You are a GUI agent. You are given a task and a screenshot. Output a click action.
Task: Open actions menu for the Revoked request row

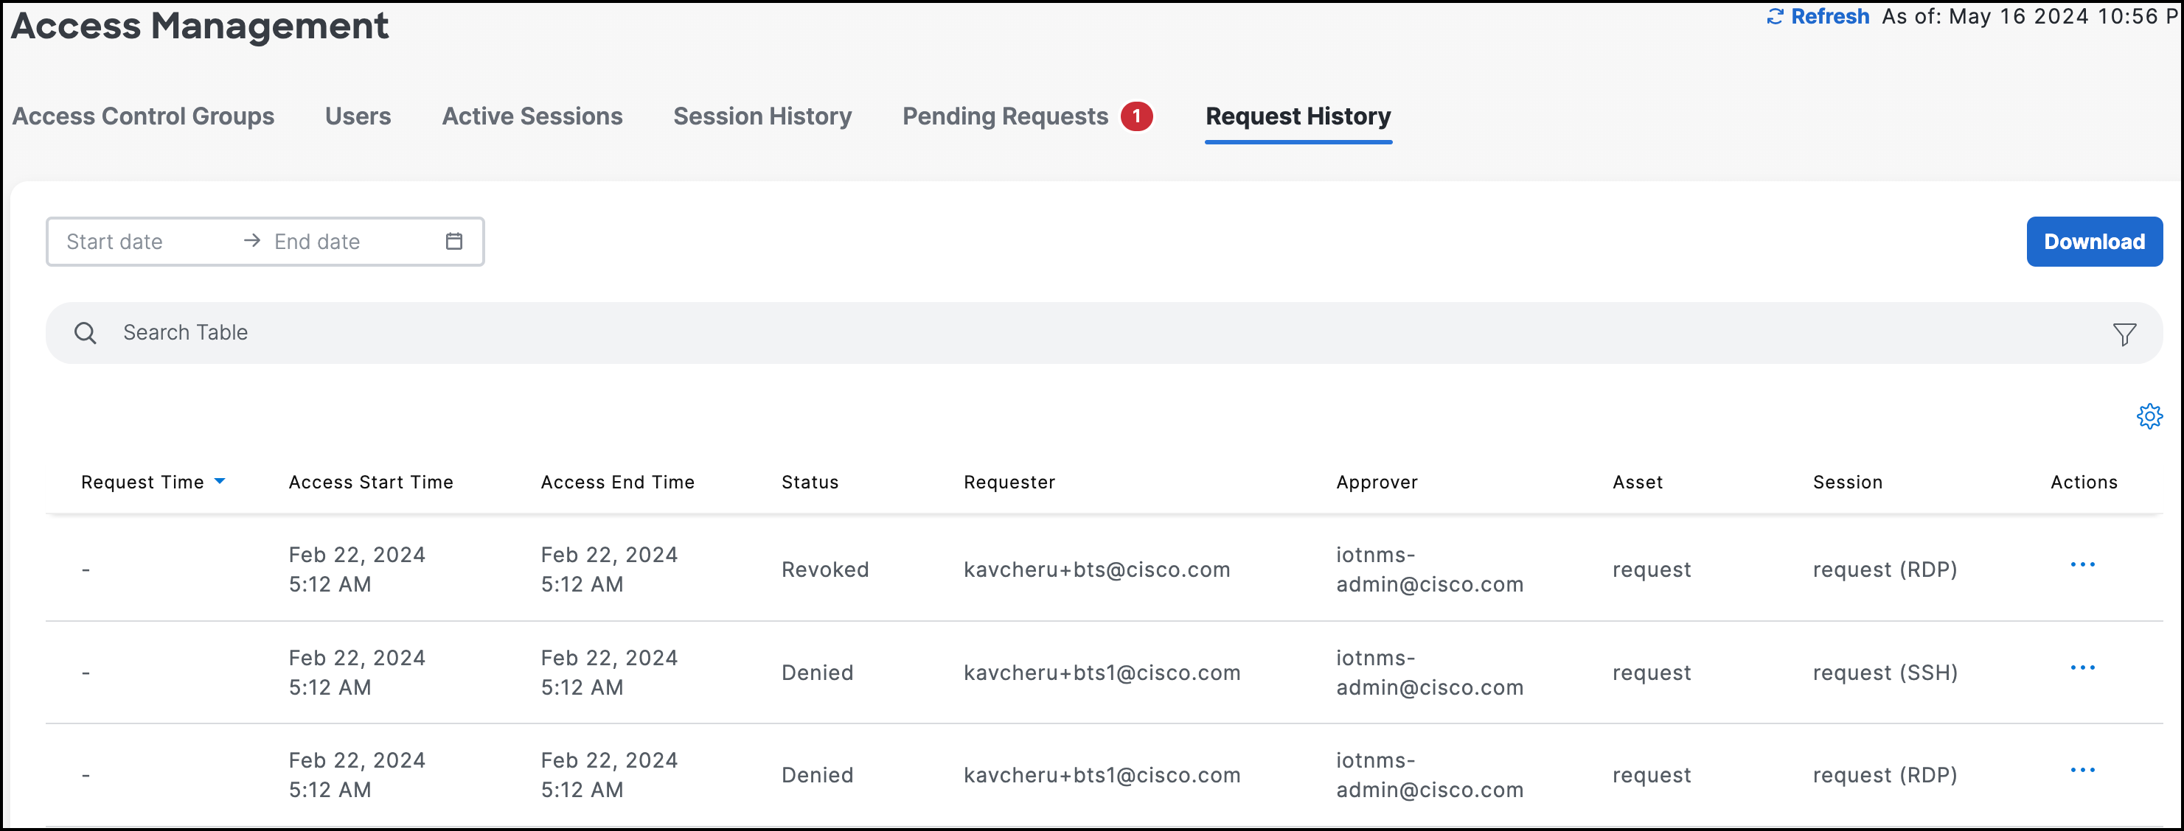pos(2083,564)
